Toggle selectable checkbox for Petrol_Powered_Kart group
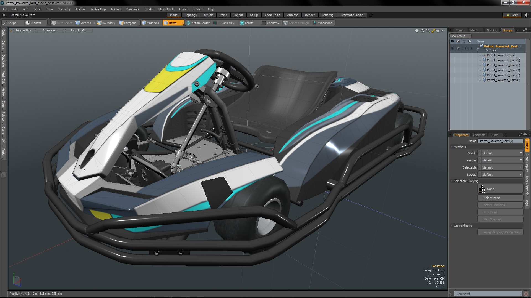The image size is (531, 298). (464, 48)
